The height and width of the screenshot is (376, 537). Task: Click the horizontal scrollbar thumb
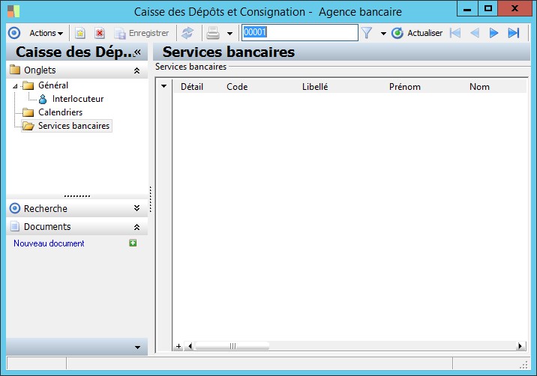click(232, 346)
